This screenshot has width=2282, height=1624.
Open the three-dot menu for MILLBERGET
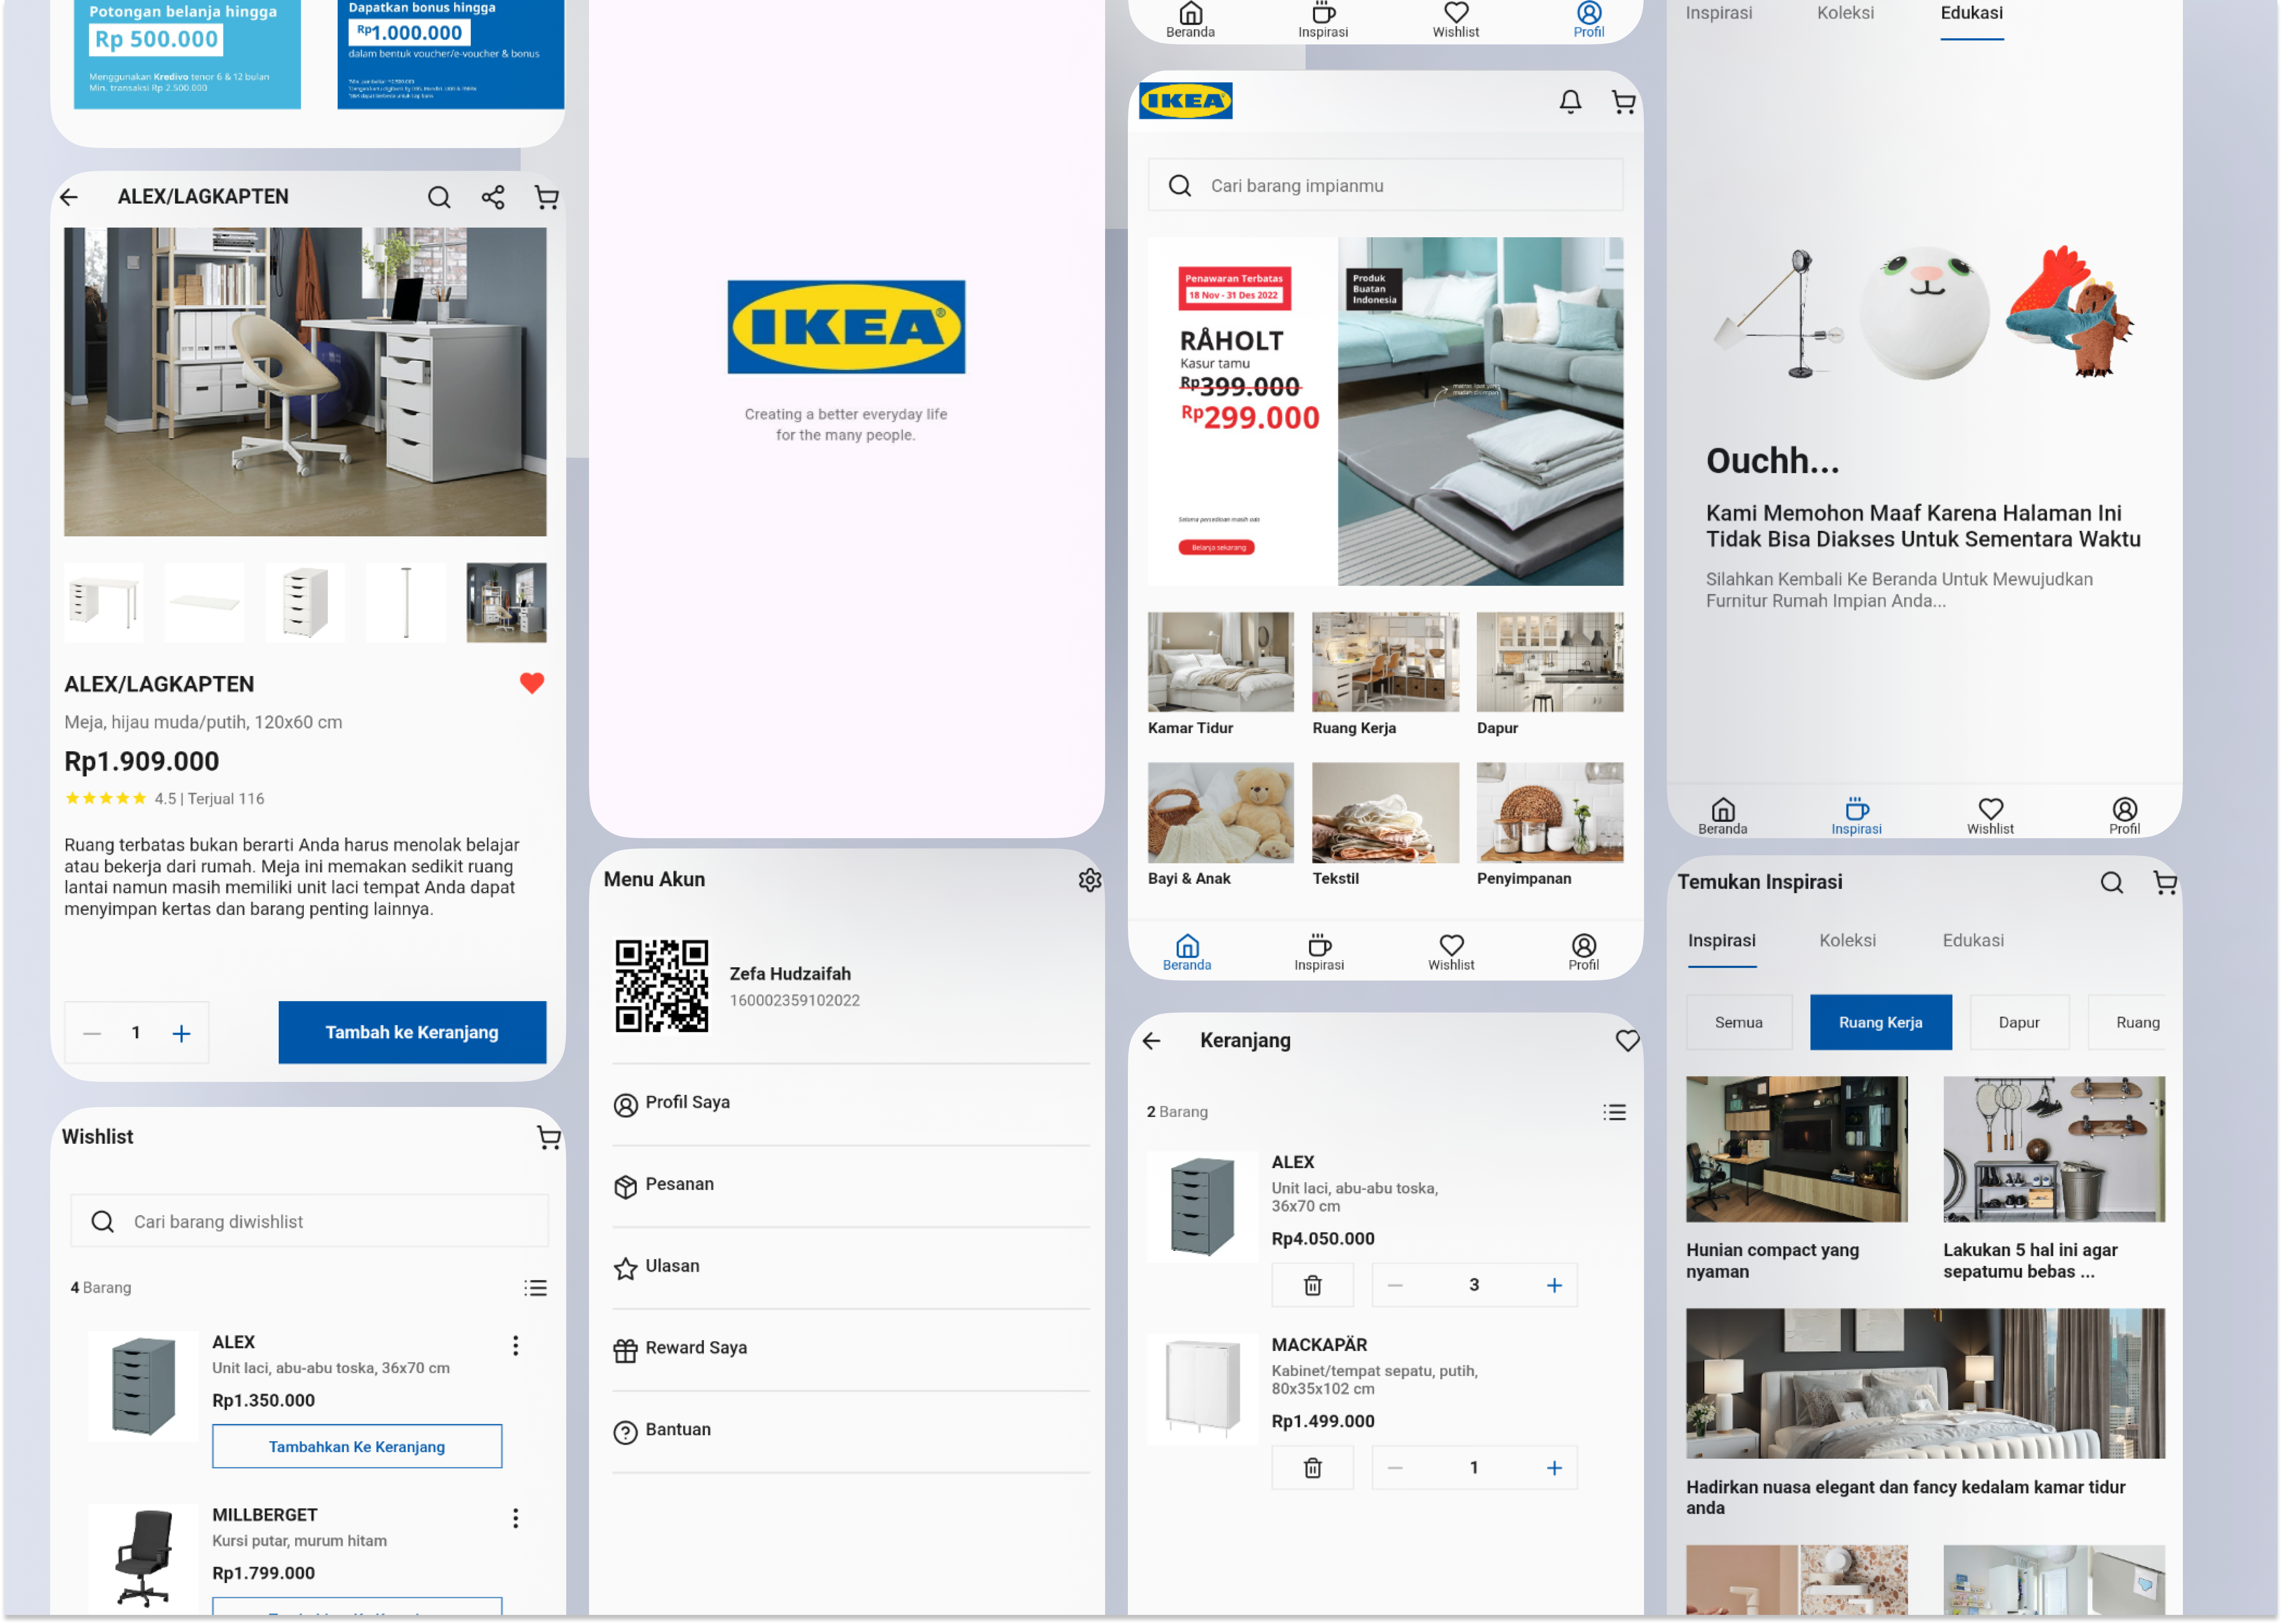pyautogui.click(x=515, y=1519)
